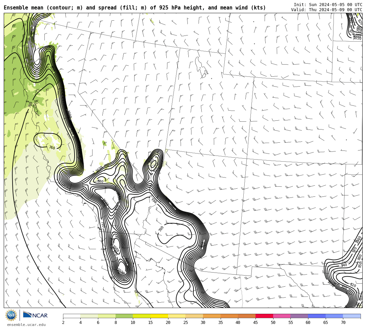Select the Init Sun 2024-05-05 00 UTC text

(328, 5)
